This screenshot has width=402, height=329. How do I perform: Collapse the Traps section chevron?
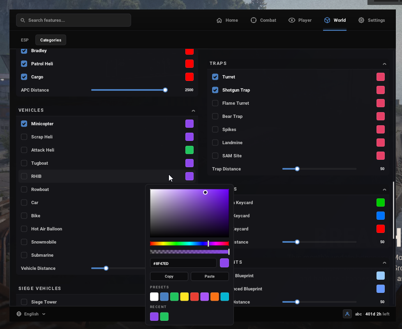384,64
